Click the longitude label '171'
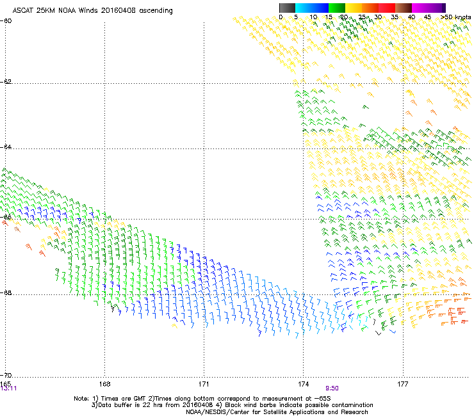Image resolution: width=474 pixels, height=416 pixels. click(x=204, y=384)
